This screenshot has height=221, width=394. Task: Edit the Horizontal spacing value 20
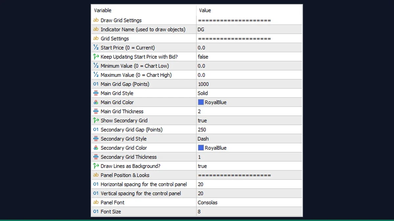(249, 184)
